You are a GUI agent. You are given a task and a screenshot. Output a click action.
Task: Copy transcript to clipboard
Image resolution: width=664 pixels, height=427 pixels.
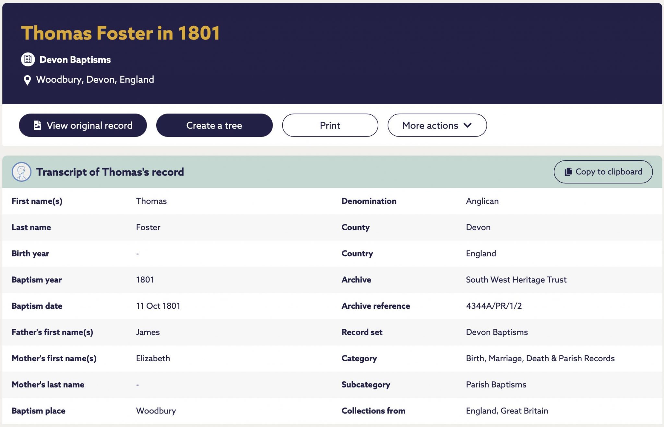click(603, 172)
